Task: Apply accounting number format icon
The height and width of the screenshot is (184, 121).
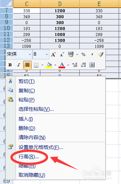Action: (71, 54)
